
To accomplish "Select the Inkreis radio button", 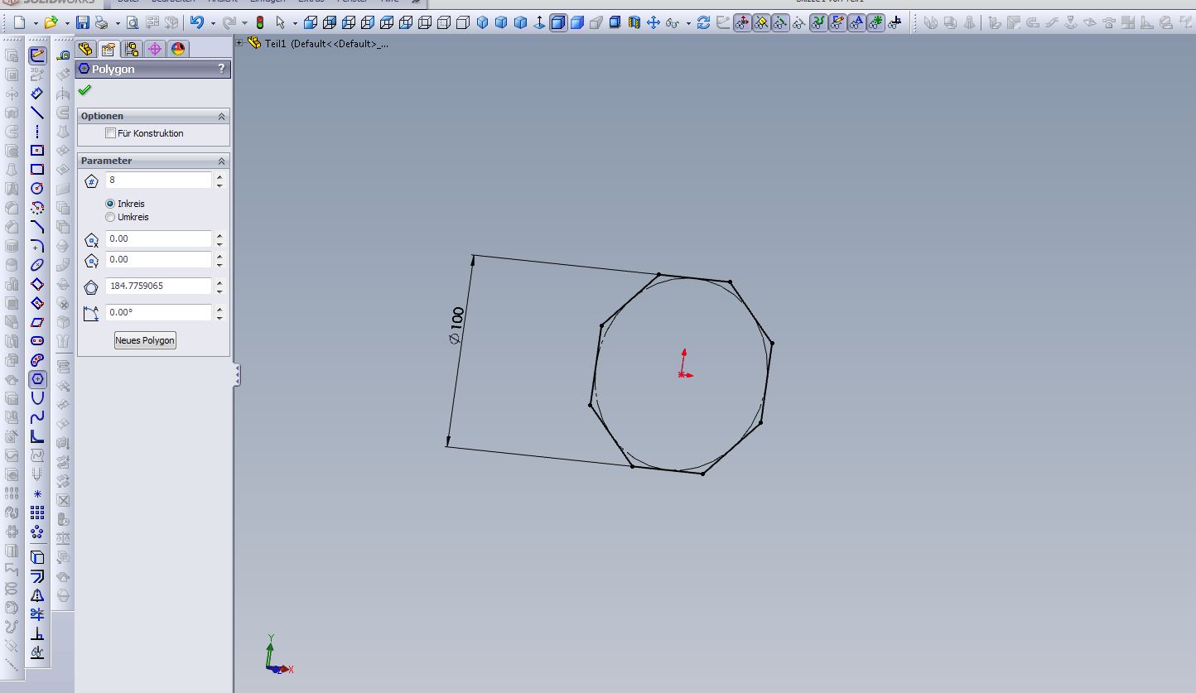I will tap(110, 204).
